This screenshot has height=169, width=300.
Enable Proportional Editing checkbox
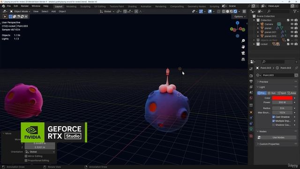(x=26, y=161)
